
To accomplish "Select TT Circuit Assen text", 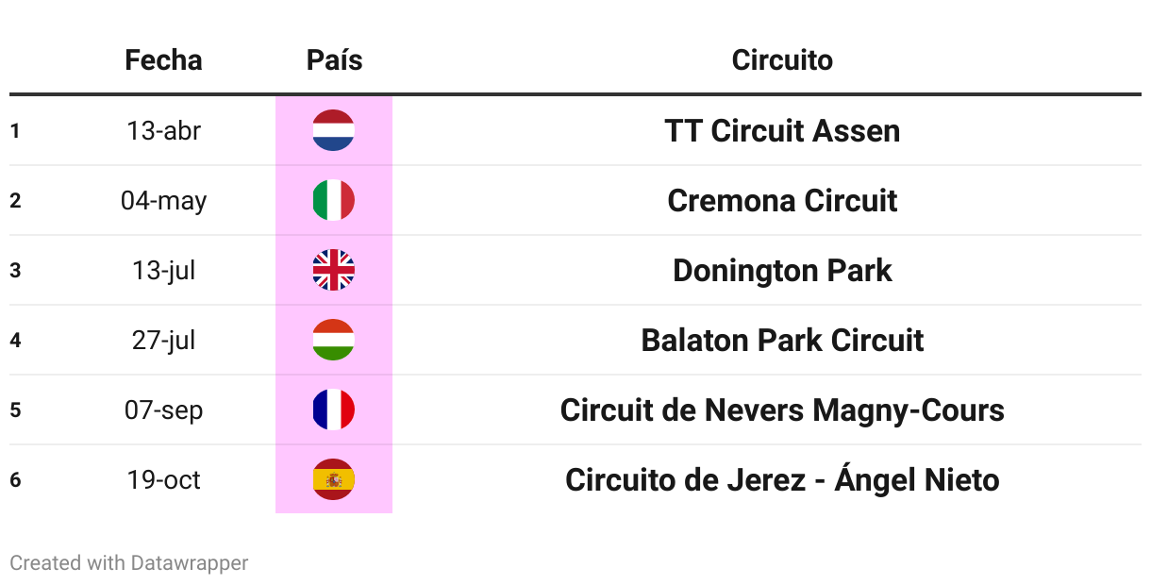I will [782, 130].
